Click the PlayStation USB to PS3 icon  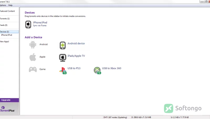(x=63, y=70)
